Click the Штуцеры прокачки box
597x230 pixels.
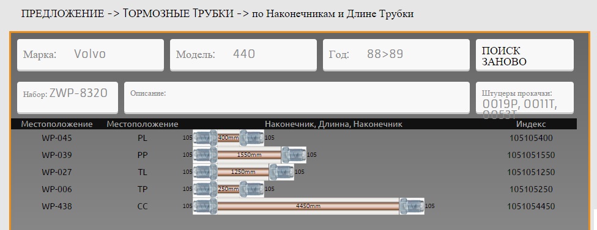[x=524, y=98]
